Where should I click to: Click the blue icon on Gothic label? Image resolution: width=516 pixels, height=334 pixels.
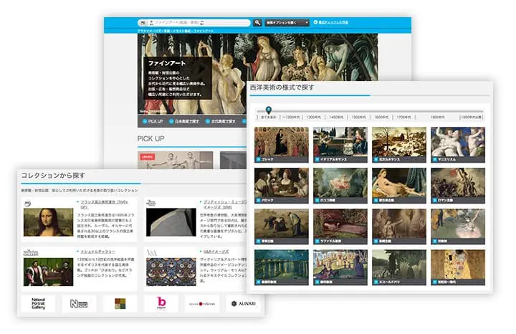click(258, 159)
